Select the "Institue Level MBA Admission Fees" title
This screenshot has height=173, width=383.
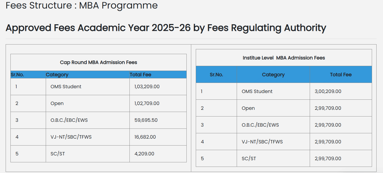pyautogui.click(x=284, y=58)
